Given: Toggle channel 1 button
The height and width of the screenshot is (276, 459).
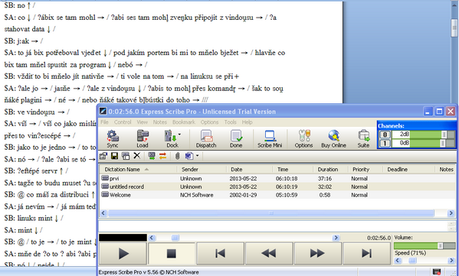Looking at the screenshot, I should coord(385,143).
